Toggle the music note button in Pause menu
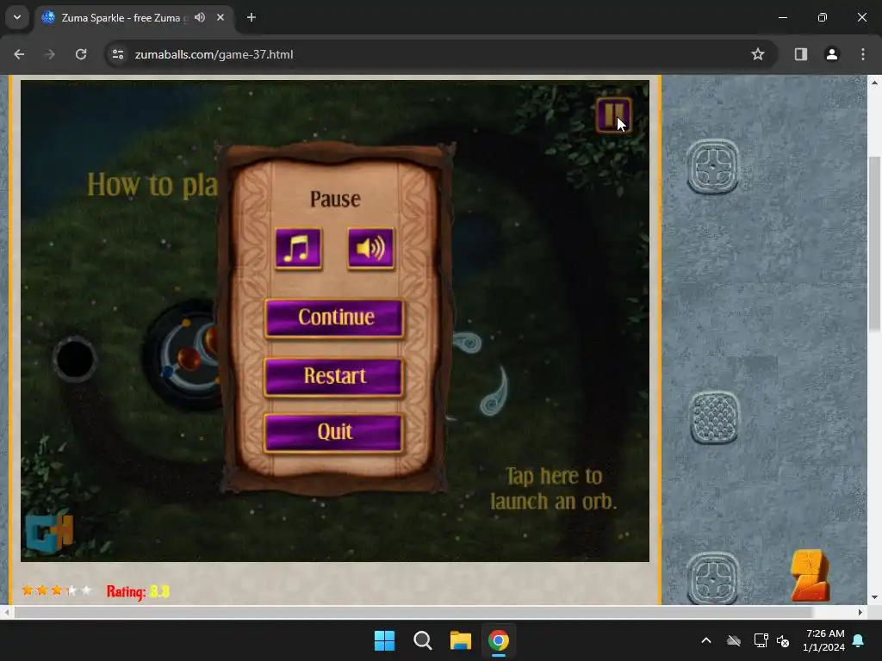The image size is (882, 661). pos(298,248)
